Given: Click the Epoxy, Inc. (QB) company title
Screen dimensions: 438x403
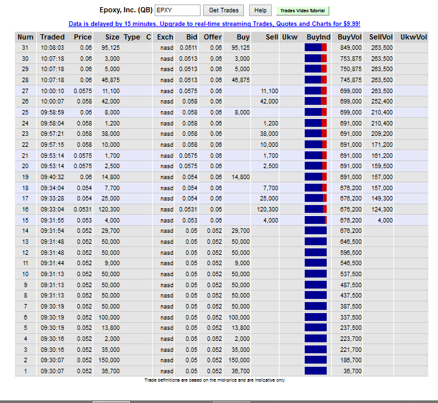Looking at the screenshot, I should (126, 10).
